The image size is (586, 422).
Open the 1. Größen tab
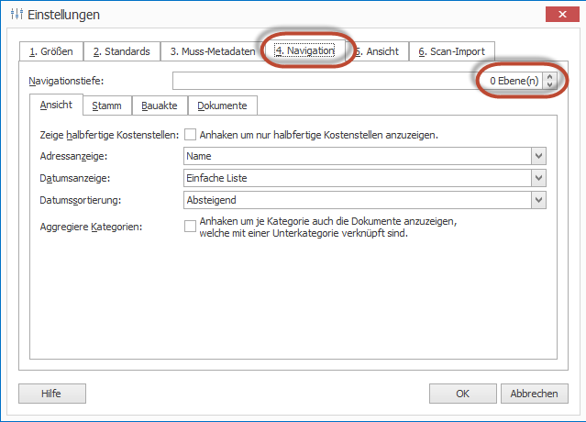pos(51,51)
